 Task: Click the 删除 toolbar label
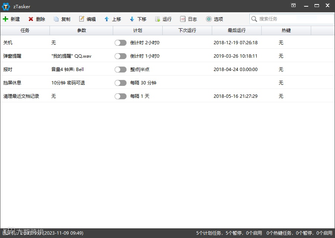41,19
